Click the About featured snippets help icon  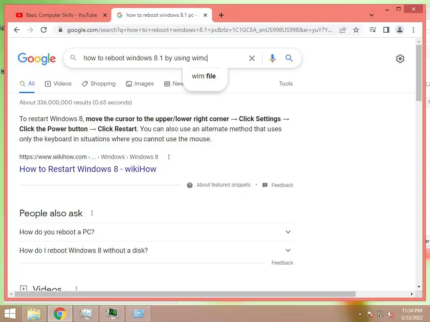tap(190, 185)
